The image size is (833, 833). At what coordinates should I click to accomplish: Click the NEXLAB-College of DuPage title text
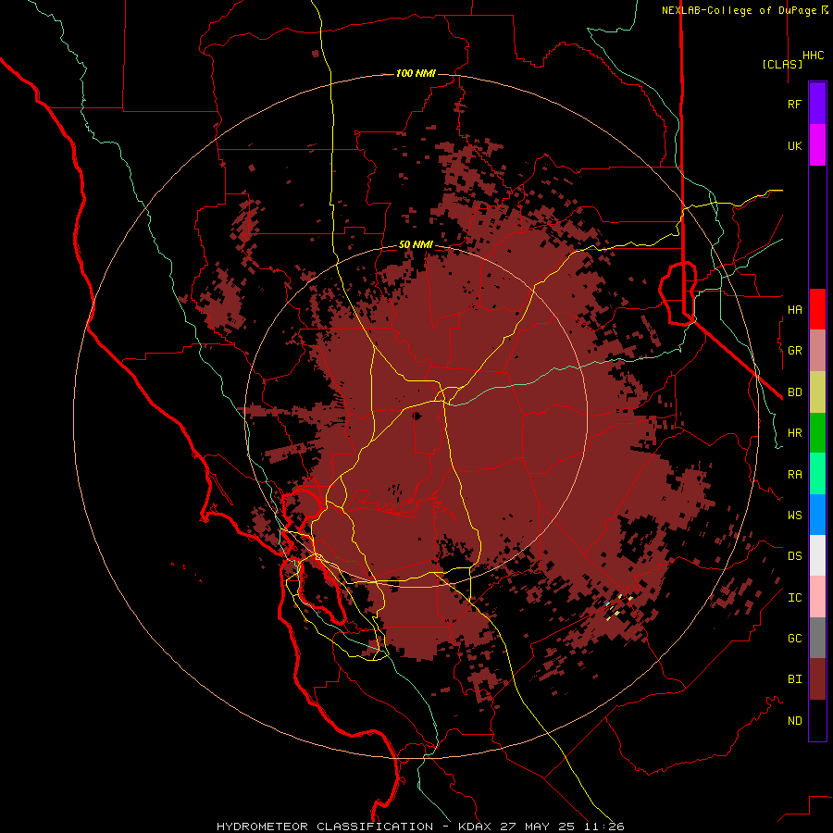(739, 10)
